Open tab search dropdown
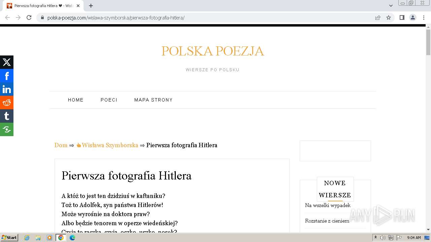 [391, 6]
